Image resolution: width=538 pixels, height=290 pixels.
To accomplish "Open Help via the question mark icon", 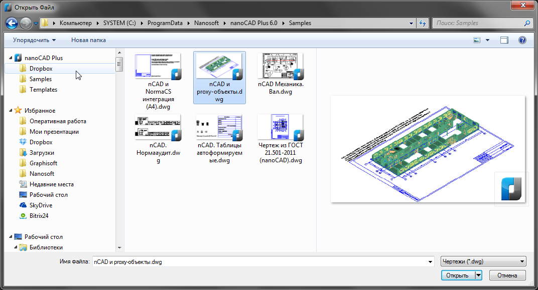I will click(x=522, y=40).
